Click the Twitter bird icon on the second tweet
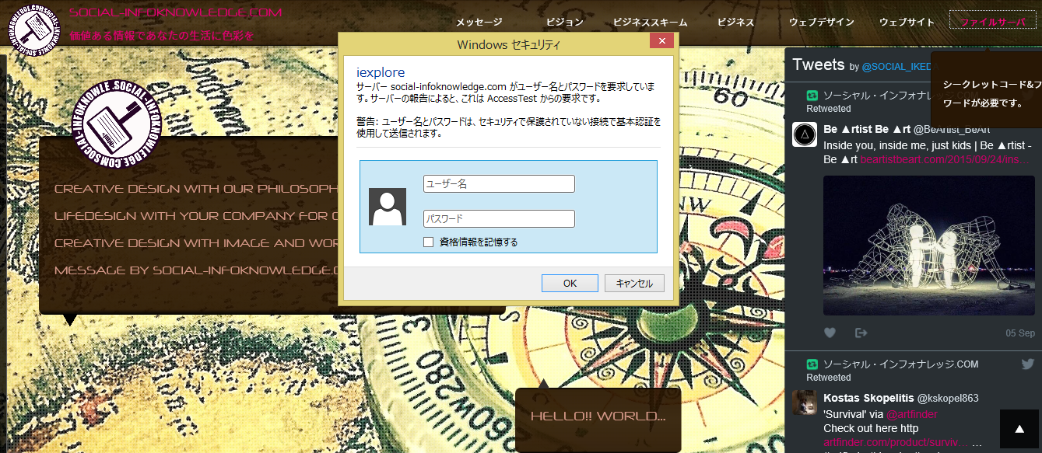 1027,364
